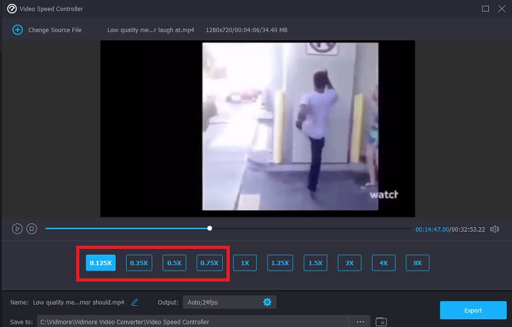Reset speed to 1X
This screenshot has width=512, height=327.
coord(244,262)
